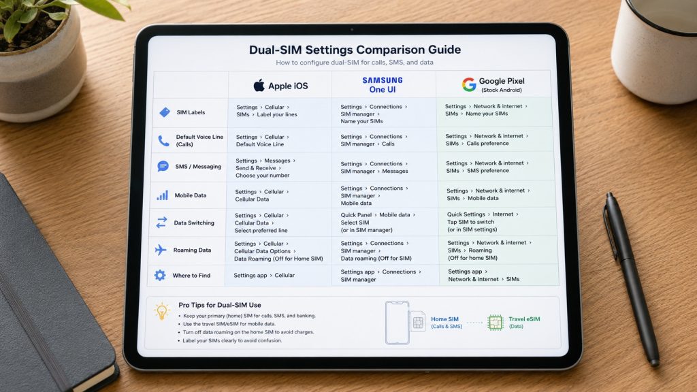Click the Pixel cell 'SIMs › Calls preference'
Viewport: 697px width, 392px height.
[477, 144]
